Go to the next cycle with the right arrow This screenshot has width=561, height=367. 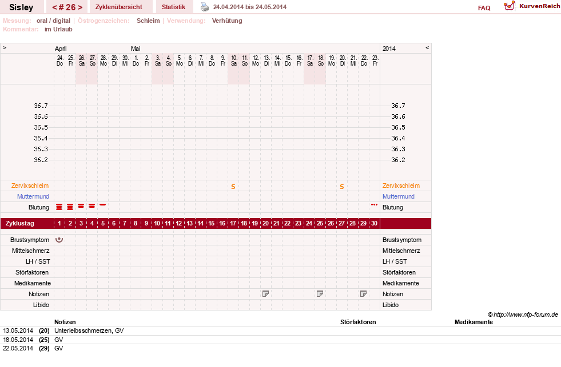click(80, 7)
